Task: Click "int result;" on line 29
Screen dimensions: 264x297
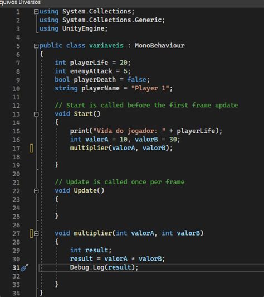Action: pyautogui.click(x=91, y=250)
